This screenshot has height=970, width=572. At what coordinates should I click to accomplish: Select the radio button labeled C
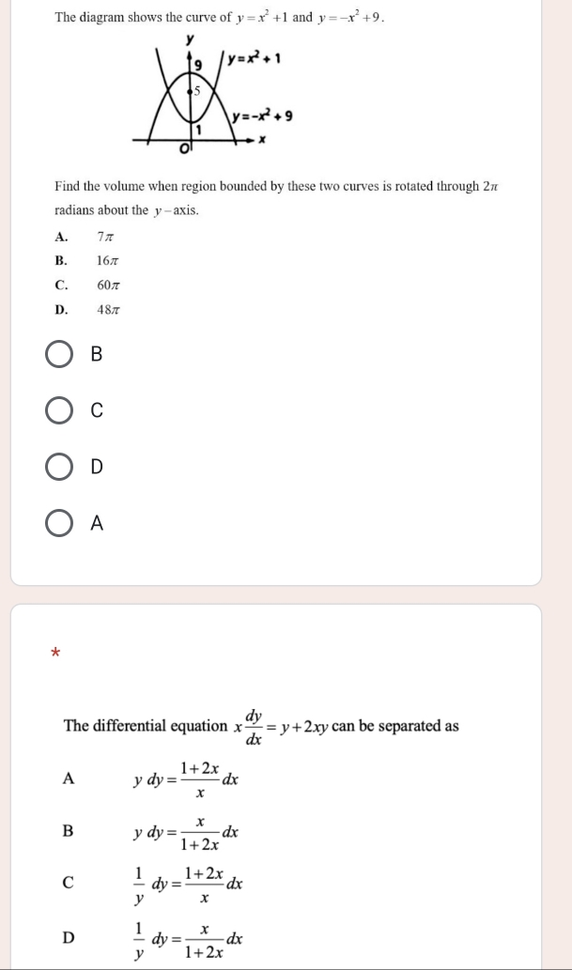pos(60,411)
